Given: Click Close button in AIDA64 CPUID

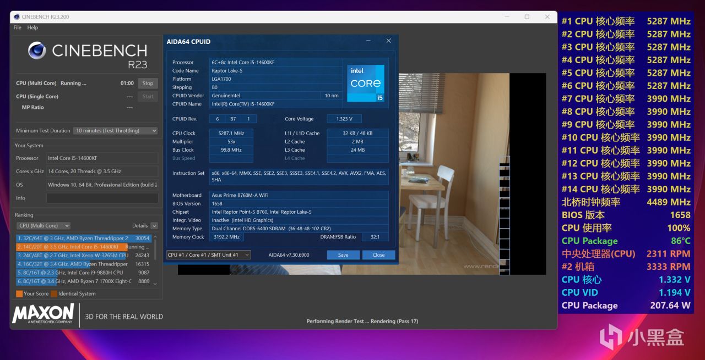Looking at the screenshot, I should pos(378,255).
